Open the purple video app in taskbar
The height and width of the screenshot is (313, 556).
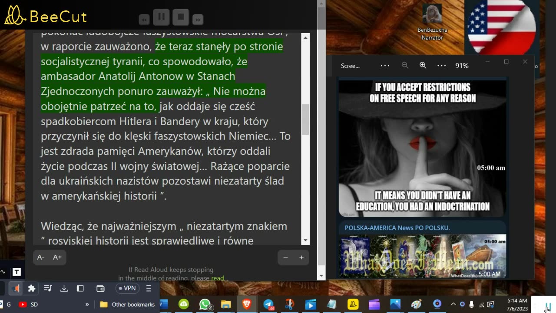pyautogui.click(x=374, y=304)
